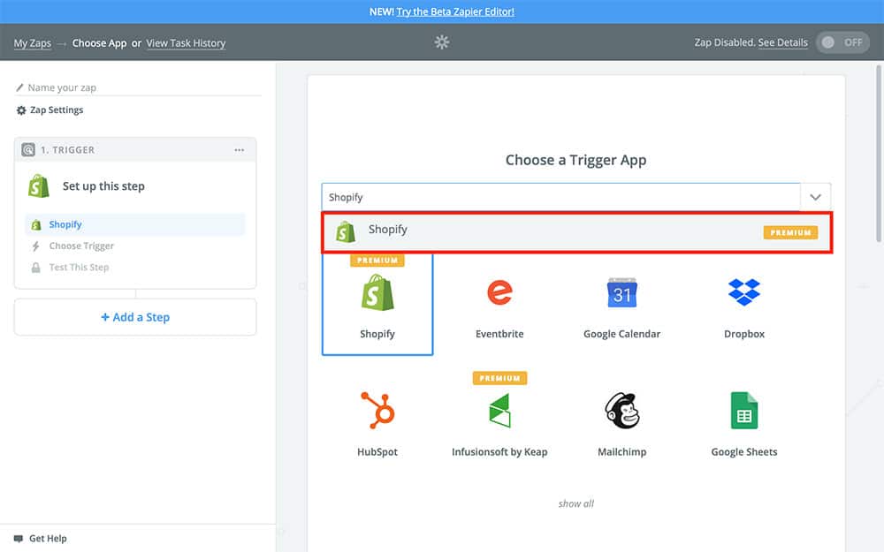
Task: Select the Dropbox app icon
Action: coord(743,292)
